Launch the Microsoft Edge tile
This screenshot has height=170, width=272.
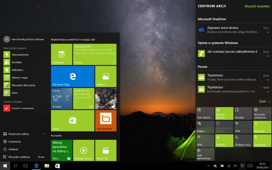pyautogui.click(x=73, y=76)
